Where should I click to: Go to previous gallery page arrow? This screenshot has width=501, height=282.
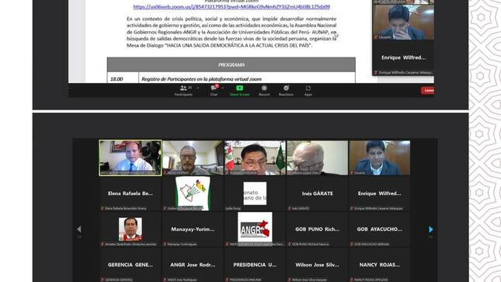79,229
